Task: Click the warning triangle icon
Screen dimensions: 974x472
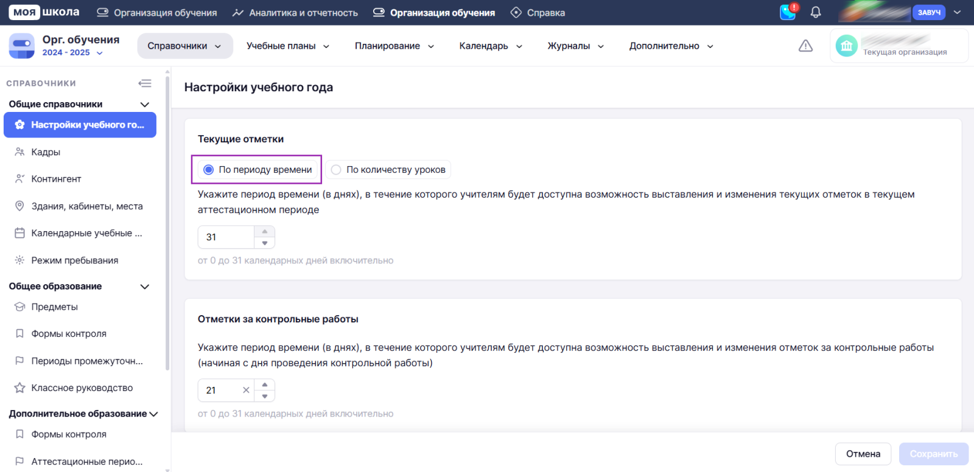Action: (x=805, y=46)
